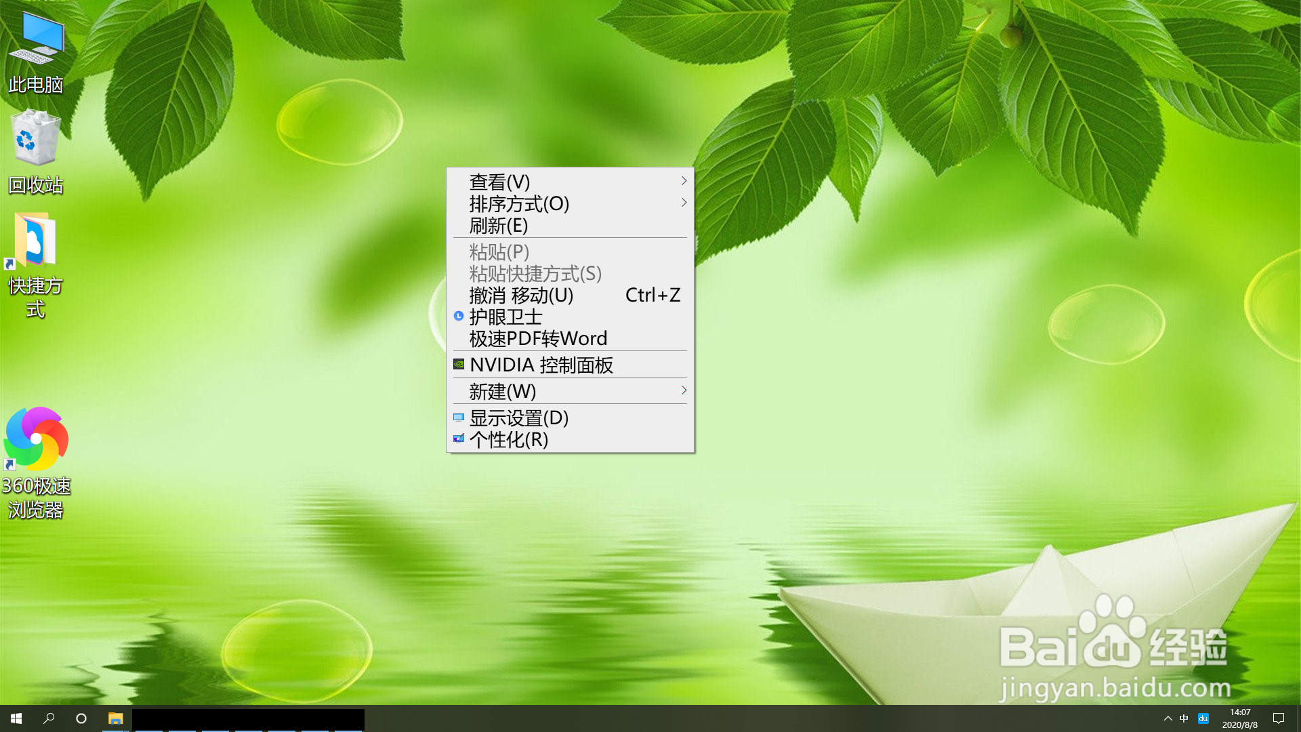Open the 此电脑 desktop icon

[35, 53]
